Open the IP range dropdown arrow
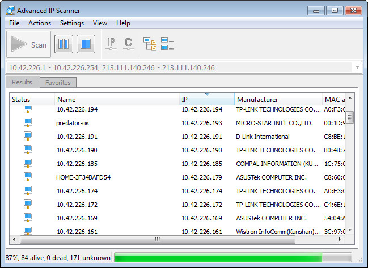This screenshot has width=368, height=268. [x=357, y=67]
